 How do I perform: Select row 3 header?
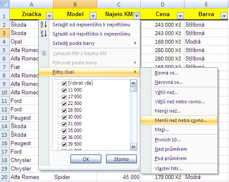[x=5, y=33]
